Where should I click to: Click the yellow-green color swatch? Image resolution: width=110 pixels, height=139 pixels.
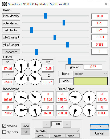pos(91,81)
